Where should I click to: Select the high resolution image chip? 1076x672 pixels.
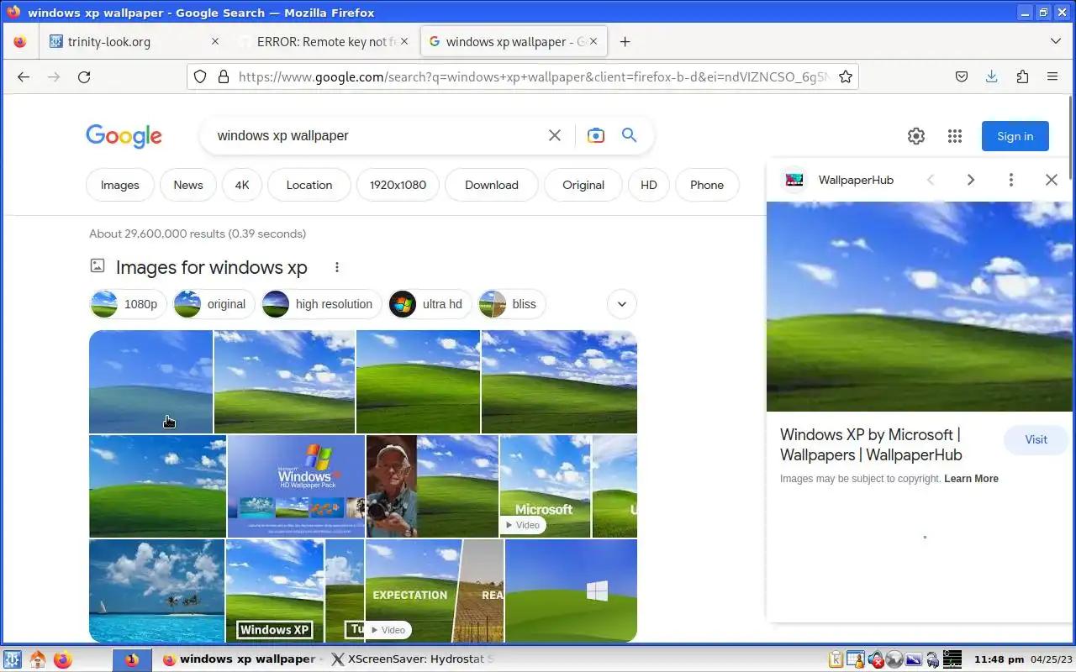(x=321, y=304)
